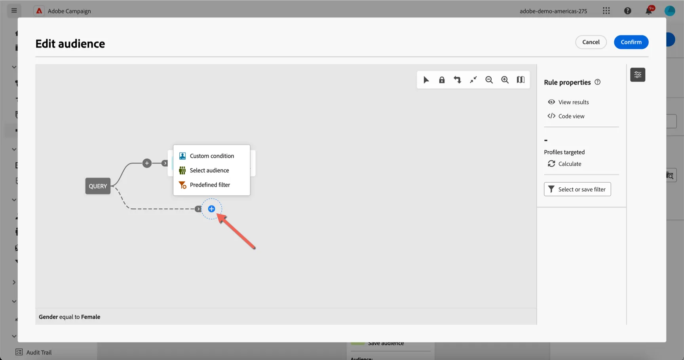Click Select or save filter button
Image resolution: width=684 pixels, height=360 pixels.
(x=577, y=189)
